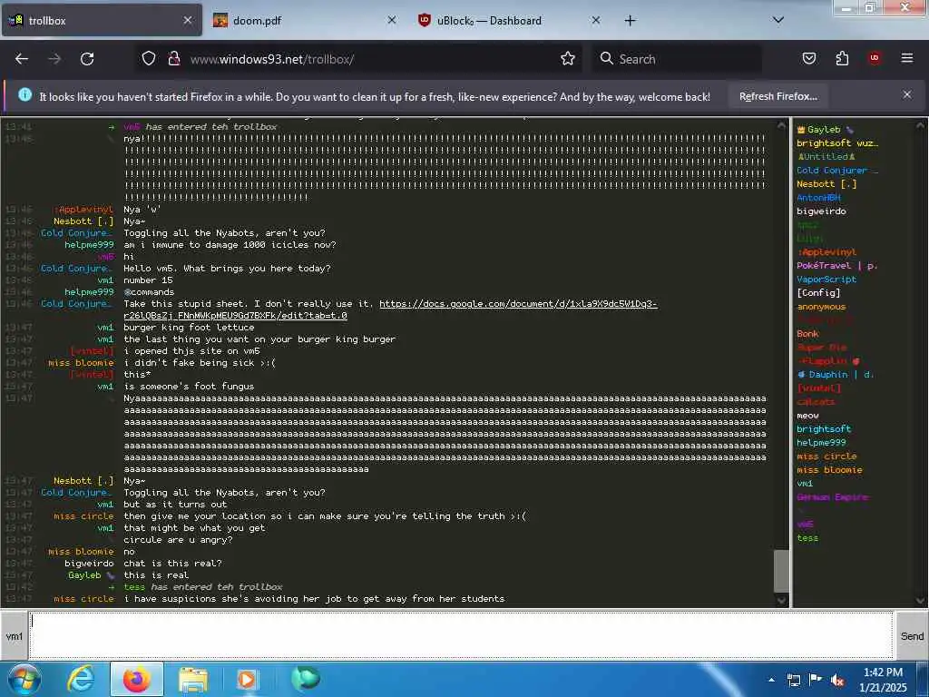Open Windows Start menu orb

click(24, 679)
